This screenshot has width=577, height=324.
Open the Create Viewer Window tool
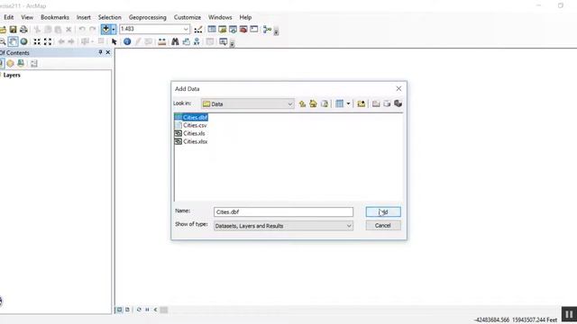coord(223,41)
